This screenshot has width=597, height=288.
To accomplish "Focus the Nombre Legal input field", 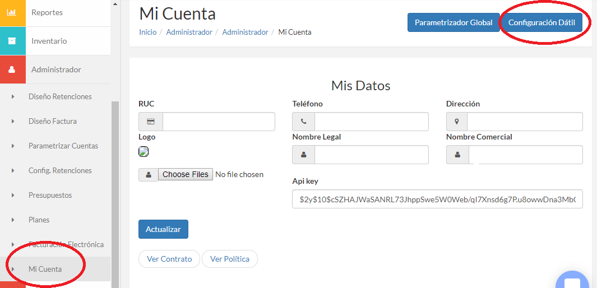I will pos(372,155).
